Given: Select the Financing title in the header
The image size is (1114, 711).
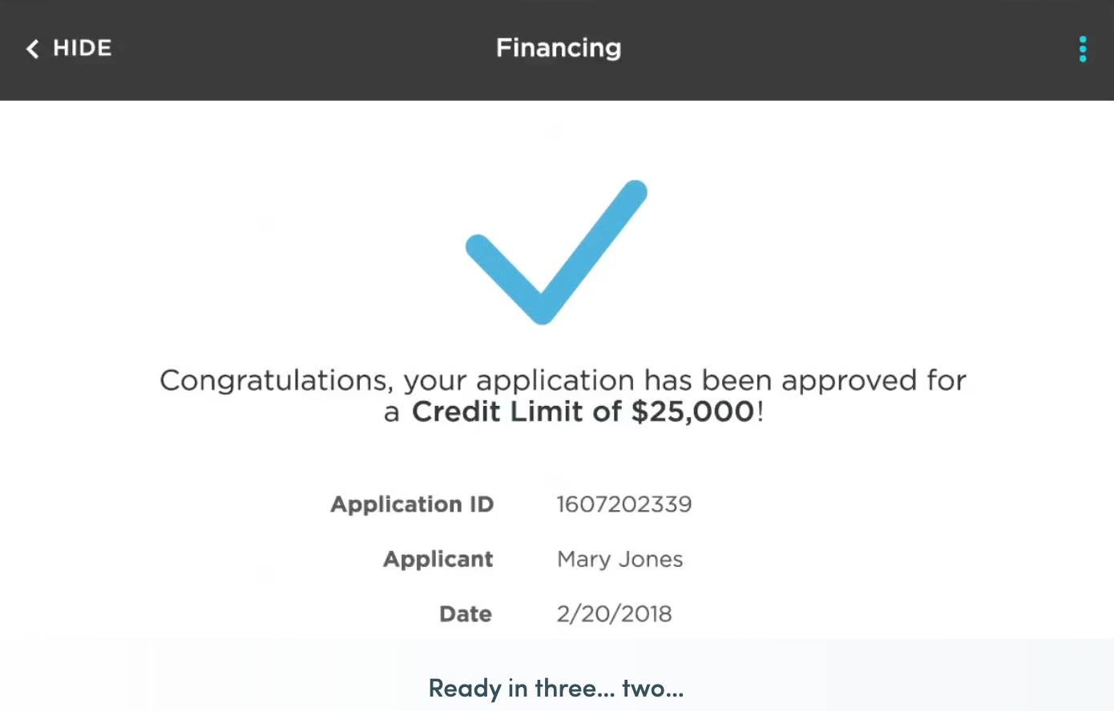Looking at the screenshot, I should tap(559, 48).
